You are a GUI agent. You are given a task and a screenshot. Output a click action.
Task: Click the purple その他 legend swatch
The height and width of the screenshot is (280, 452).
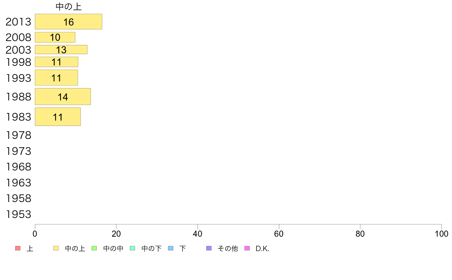209,248
